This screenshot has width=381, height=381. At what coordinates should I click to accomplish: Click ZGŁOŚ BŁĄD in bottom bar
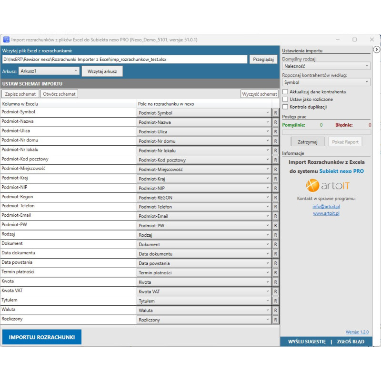tap(351, 341)
